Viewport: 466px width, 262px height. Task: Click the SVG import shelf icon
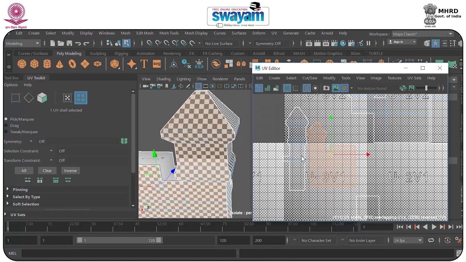[x=157, y=64]
